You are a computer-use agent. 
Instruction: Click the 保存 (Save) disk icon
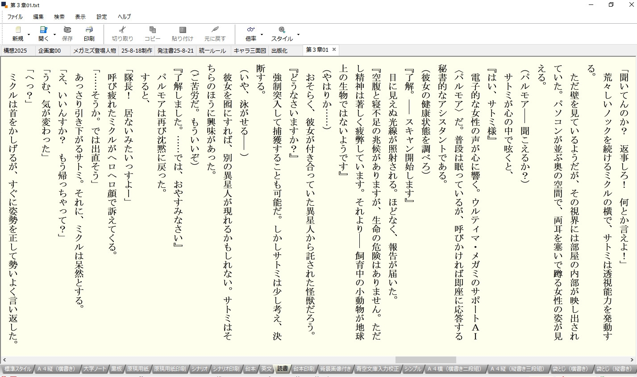point(67,30)
